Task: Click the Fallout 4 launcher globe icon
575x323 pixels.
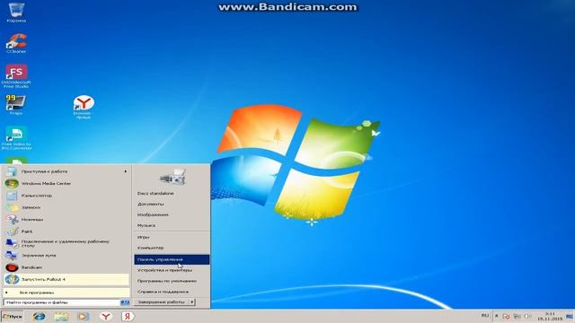Action: coord(12,279)
